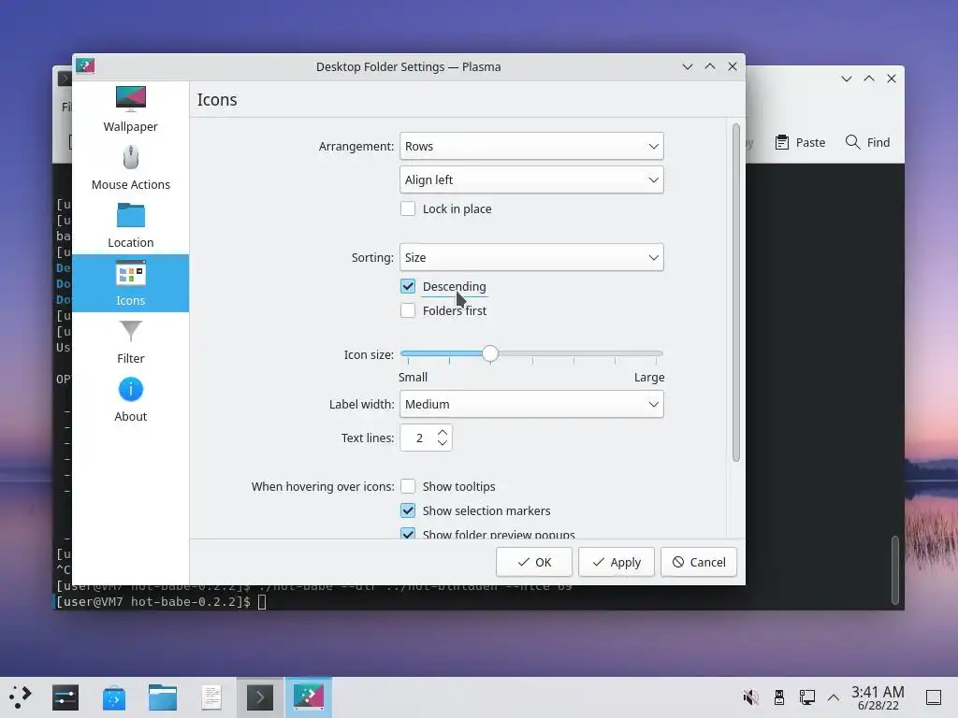Image resolution: width=958 pixels, height=718 pixels.
Task: Click Paste in the Konsole toolbar
Action: (x=800, y=142)
